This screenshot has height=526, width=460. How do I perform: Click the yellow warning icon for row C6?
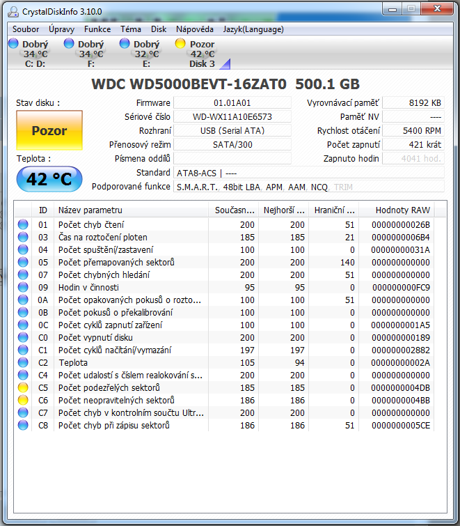click(23, 400)
